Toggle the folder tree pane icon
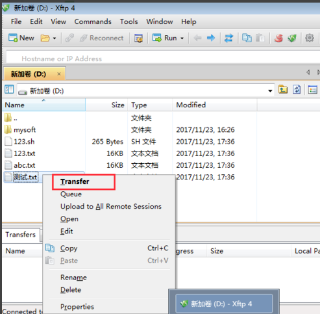320x314 pixels. point(9,89)
